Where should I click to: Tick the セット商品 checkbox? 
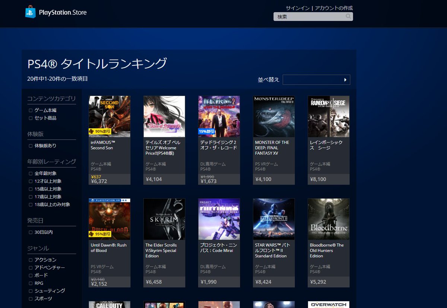pyautogui.click(x=31, y=118)
